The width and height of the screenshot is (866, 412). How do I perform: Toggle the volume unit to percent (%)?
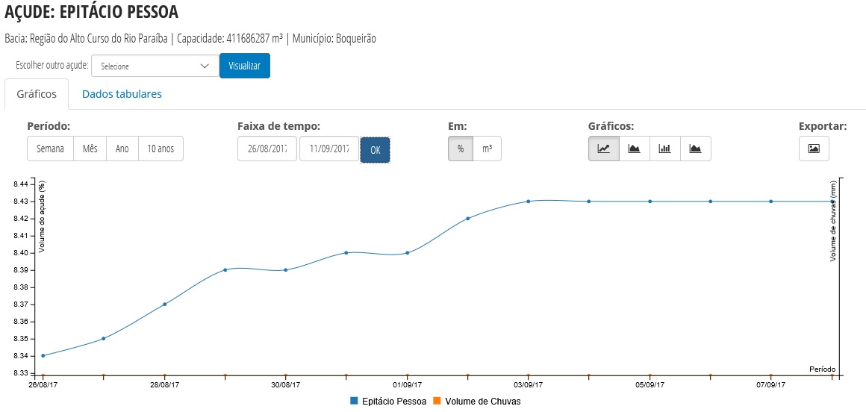[461, 149]
